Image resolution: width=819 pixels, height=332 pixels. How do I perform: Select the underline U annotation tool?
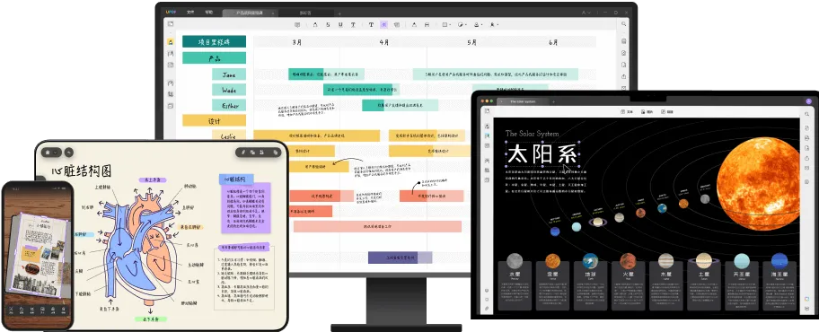click(340, 24)
